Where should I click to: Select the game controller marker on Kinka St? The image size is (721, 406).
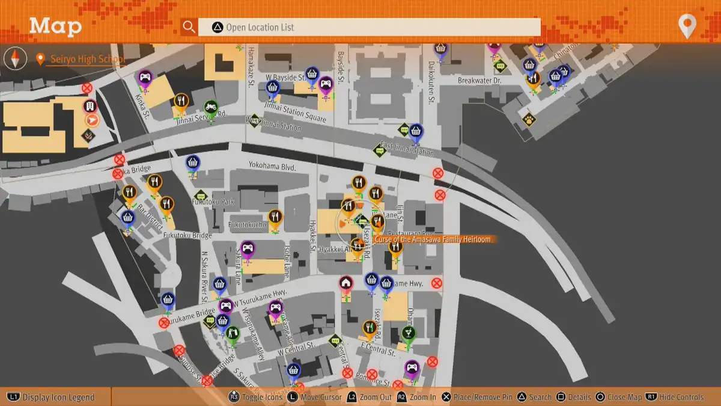point(145,78)
